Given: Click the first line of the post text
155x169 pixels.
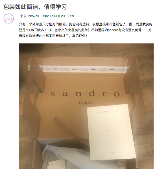Looking at the screenshot, I should pos(86,24).
